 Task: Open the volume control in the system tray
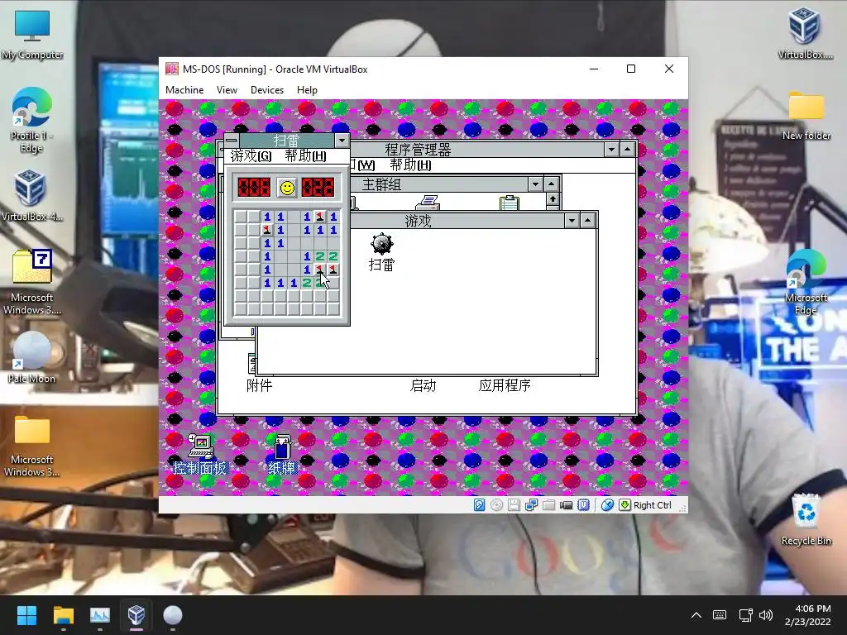(765, 615)
